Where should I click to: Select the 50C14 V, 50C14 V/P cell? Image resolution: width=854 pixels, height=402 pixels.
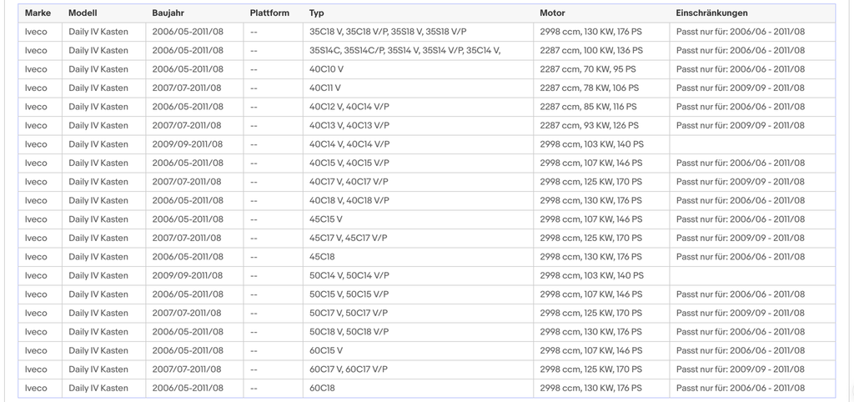(x=418, y=275)
